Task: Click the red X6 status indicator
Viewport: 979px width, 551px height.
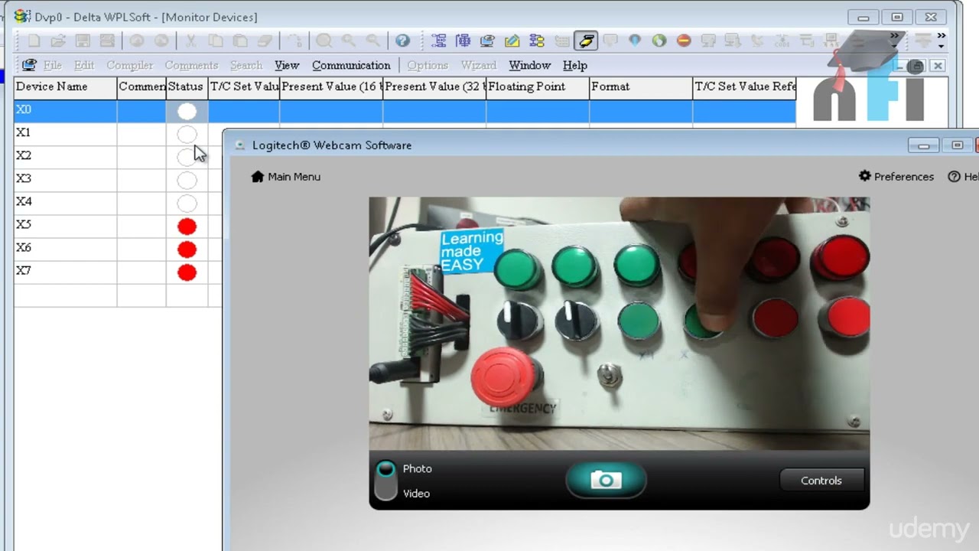Action: (x=187, y=249)
